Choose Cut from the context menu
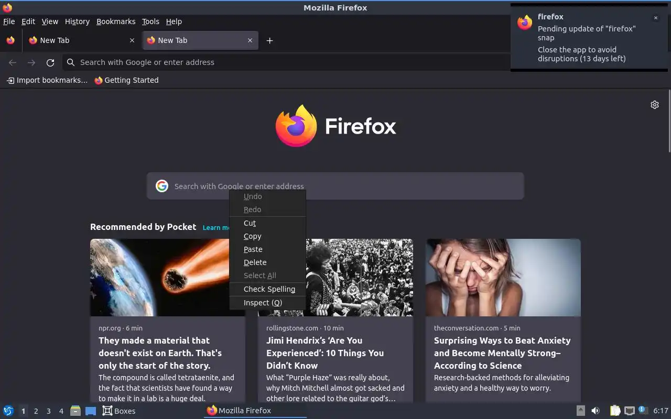The width and height of the screenshot is (671, 419). [267, 223]
